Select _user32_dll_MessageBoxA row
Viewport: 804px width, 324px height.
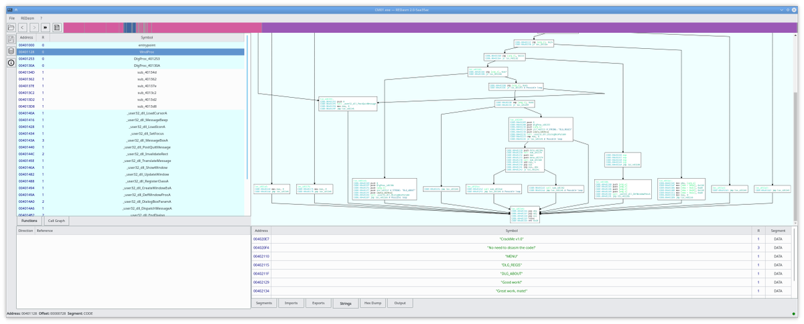[x=130, y=141]
